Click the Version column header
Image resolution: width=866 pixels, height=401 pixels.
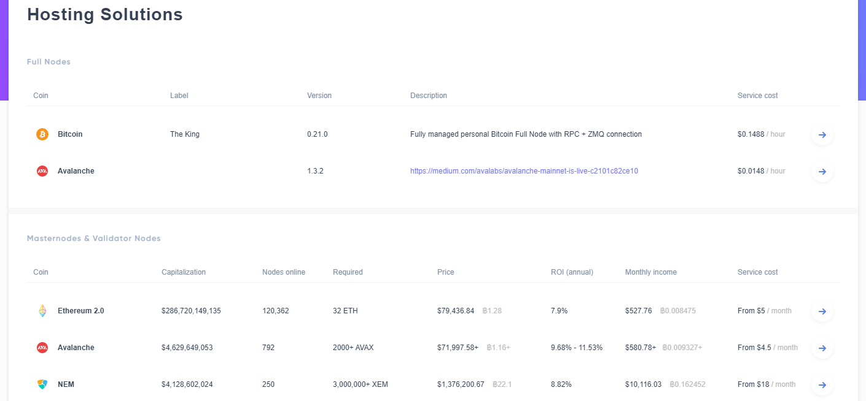coord(319,96)
